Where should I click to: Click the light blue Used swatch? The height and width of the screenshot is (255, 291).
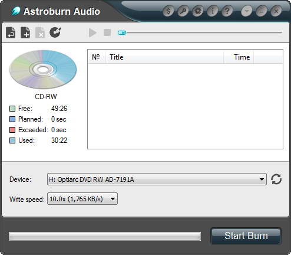click(x=12, y=140)
